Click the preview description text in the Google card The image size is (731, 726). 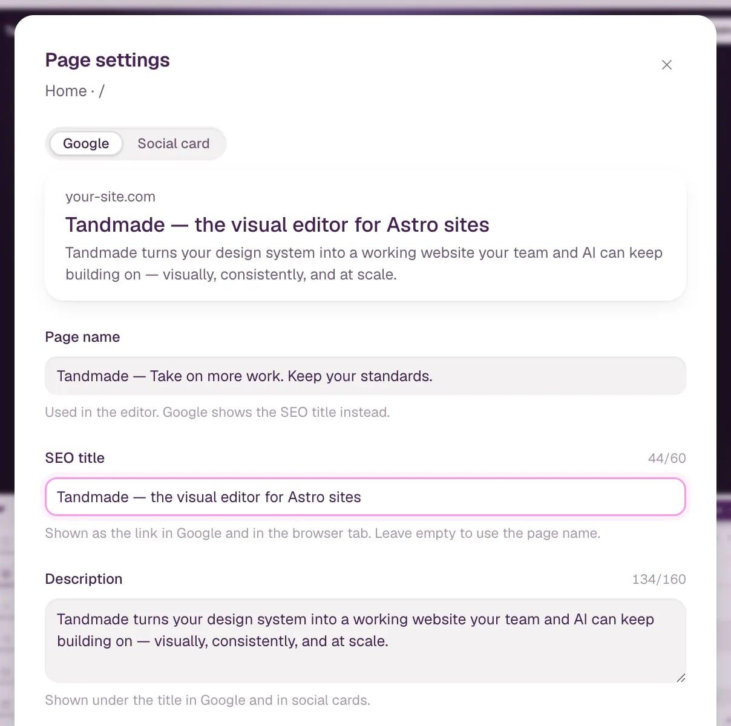[364, 263]
